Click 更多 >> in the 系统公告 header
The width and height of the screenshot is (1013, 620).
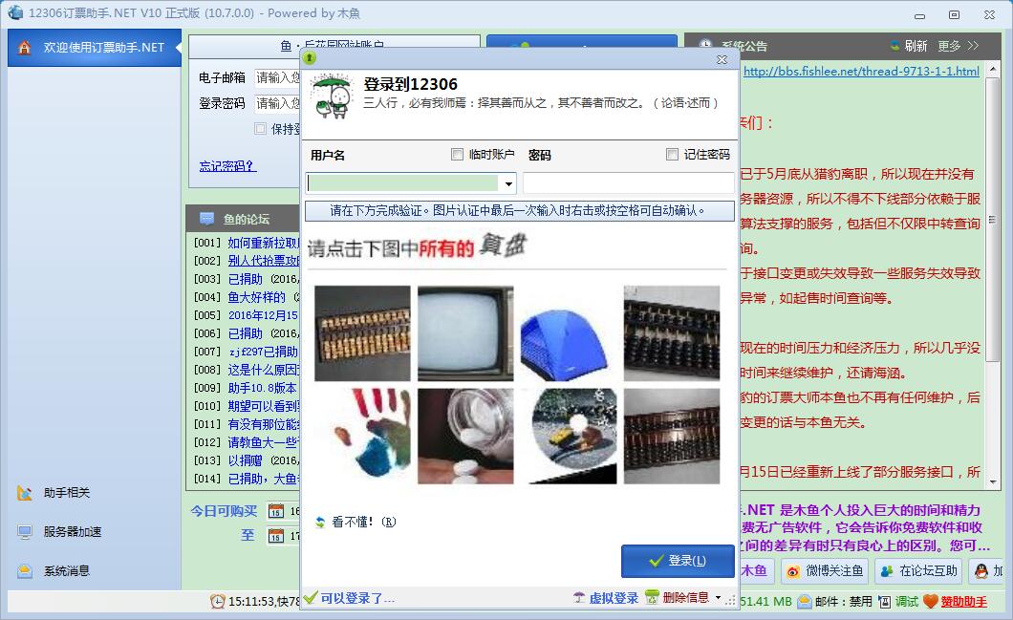click(x=959, y=46)
